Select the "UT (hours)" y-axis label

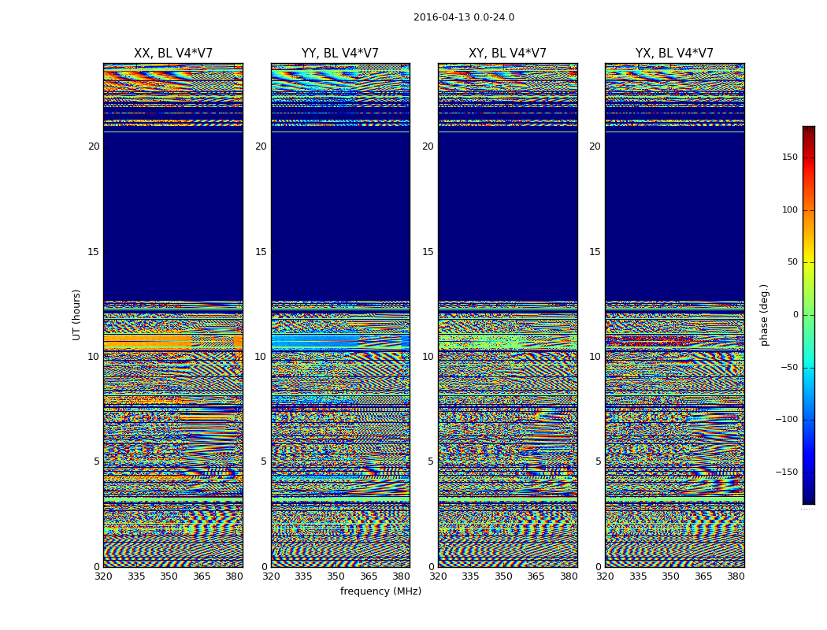pos(77,314)
